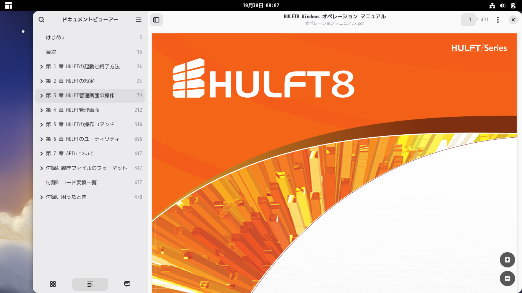Viewport: 522px width, 293px height.
Task: Switch to annotations view tab
Action: coord(127,284)
